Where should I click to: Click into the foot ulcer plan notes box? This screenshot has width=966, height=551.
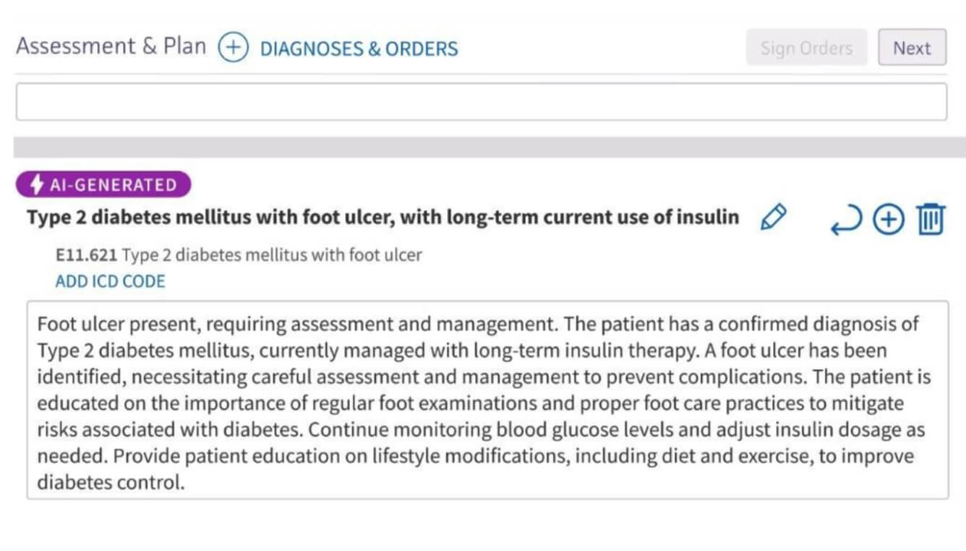(487, 400)
